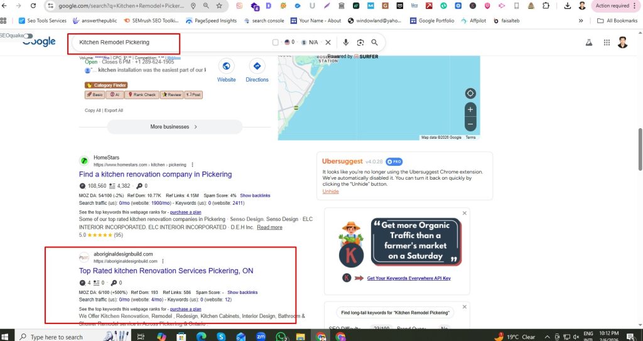Click the Basic audit button

pyautogui.click(x=95, y=95)
